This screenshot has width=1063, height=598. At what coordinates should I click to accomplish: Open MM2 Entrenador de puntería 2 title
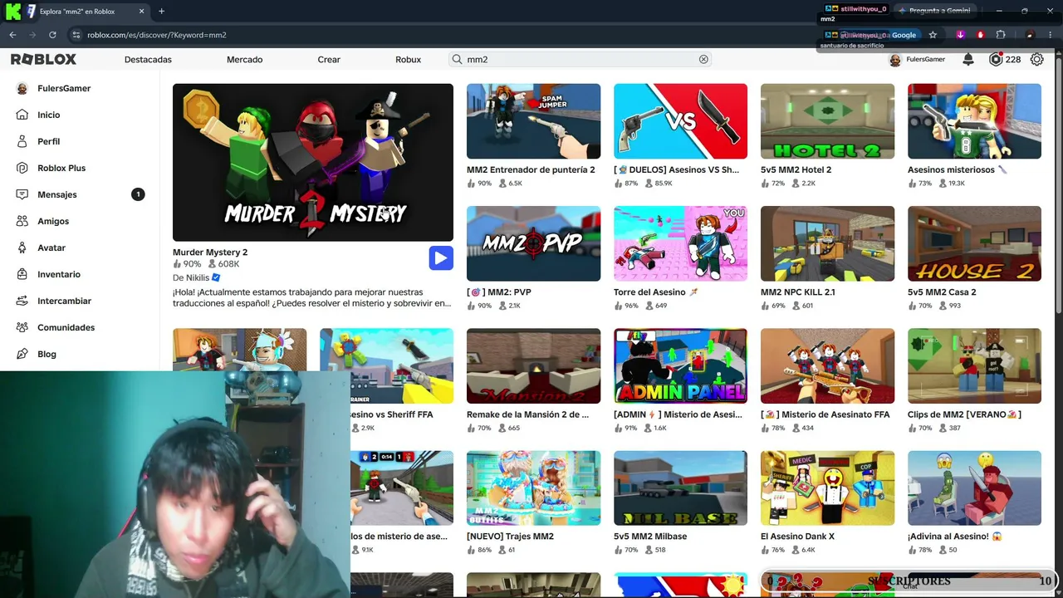click(x=531, y=169)
